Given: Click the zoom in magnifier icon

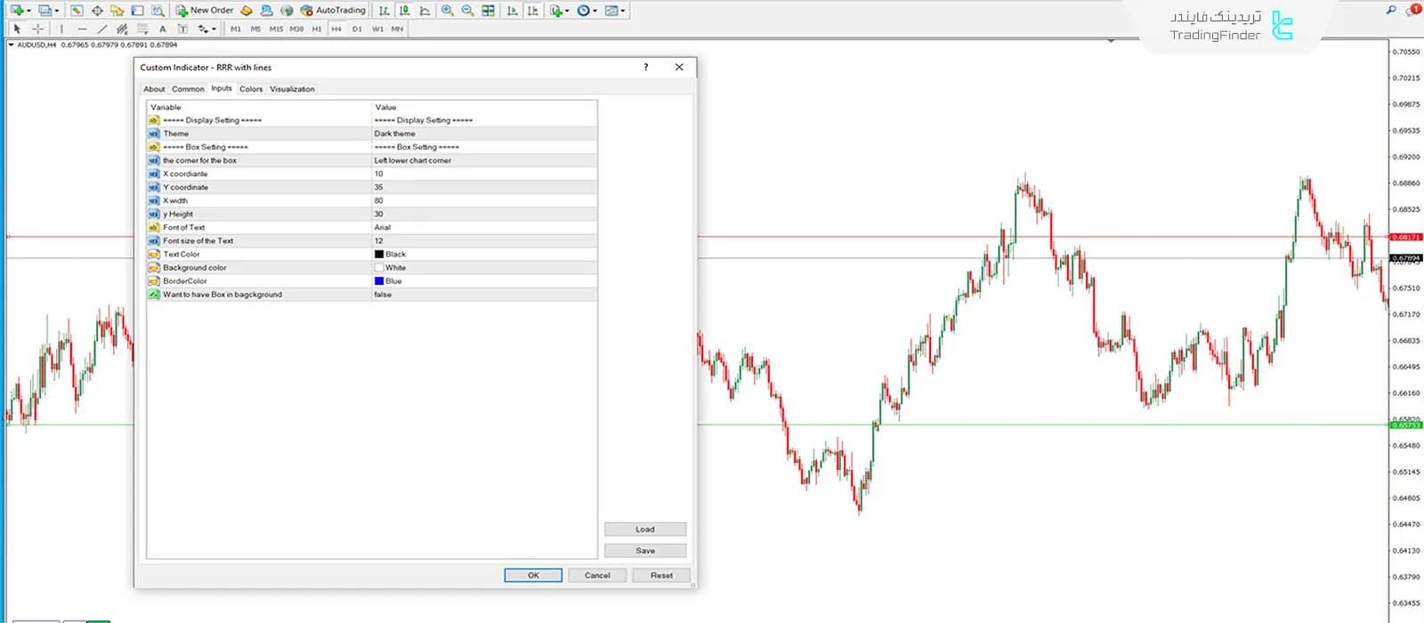Looking at the screenshot, I should (x=448, y=11).
